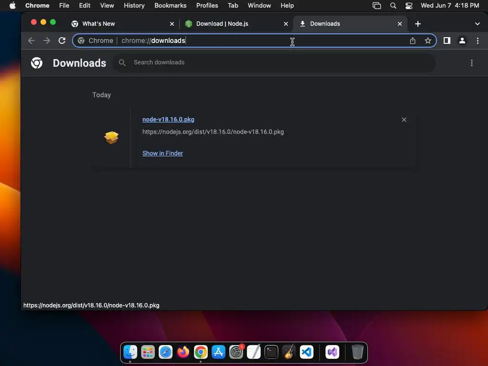The image size is (488, 366).
Task: Bookmark this page with the star icon
Action: [x=428, y=41]
